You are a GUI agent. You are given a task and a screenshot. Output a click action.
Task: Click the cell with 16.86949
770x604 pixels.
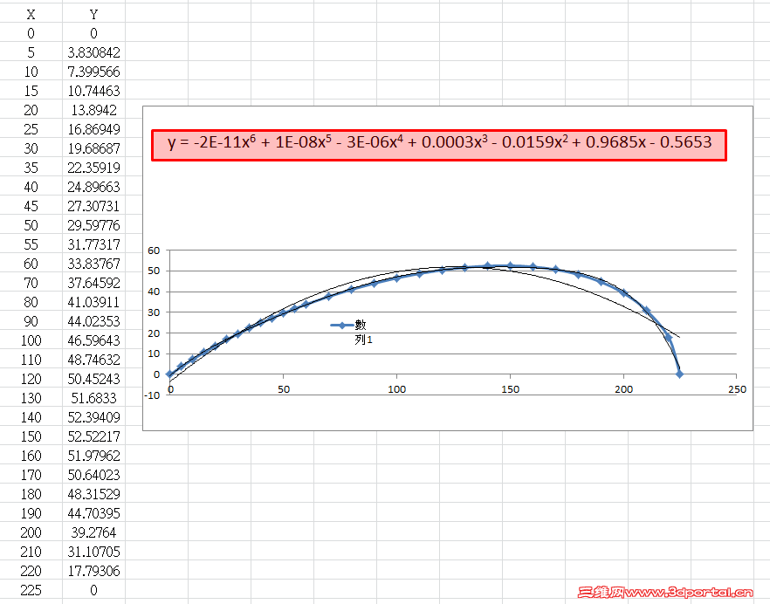(x=93, y=128)
